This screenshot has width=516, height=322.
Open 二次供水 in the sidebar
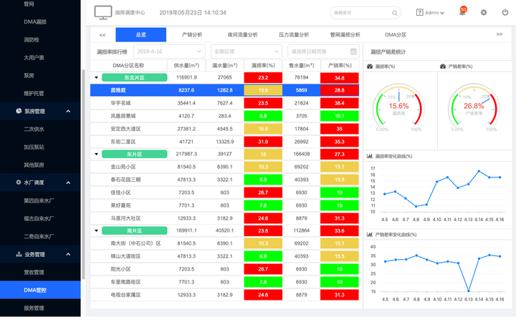pos(34,129)
